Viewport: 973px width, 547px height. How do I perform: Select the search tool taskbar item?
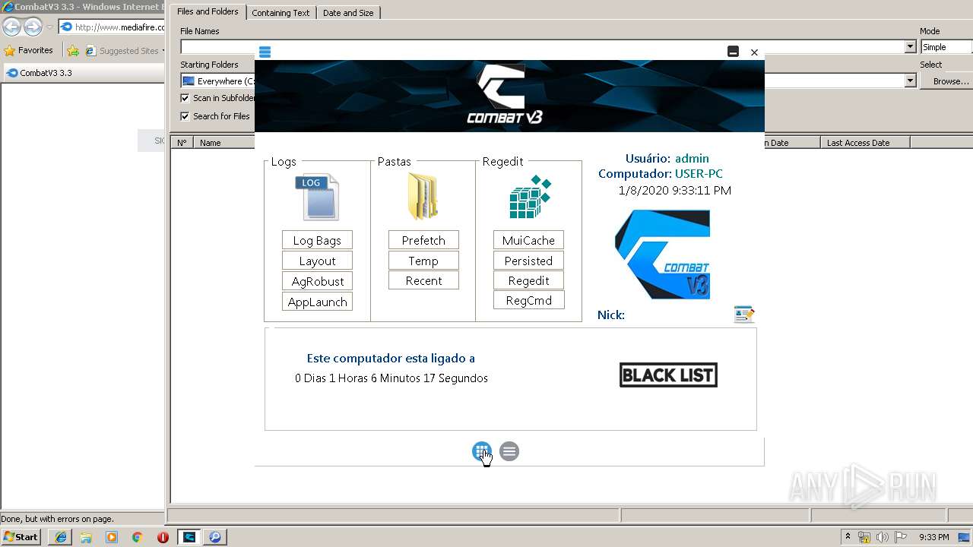tap(215, 537)
